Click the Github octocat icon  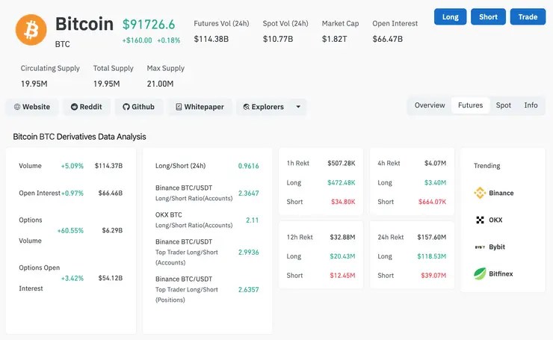coord(126,107)
